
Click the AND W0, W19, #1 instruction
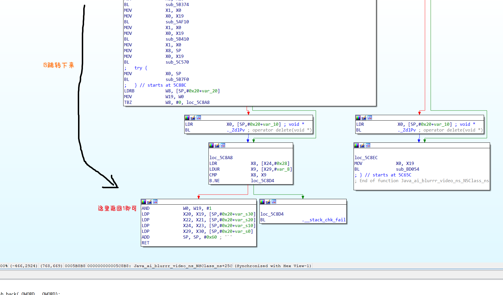[176, 208]
